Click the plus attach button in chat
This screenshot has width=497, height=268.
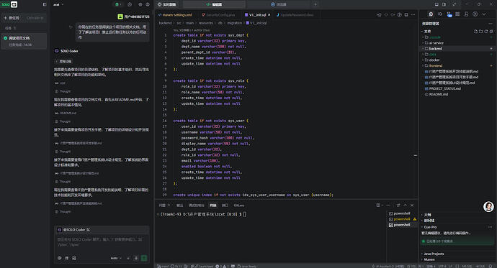[128, 258]
